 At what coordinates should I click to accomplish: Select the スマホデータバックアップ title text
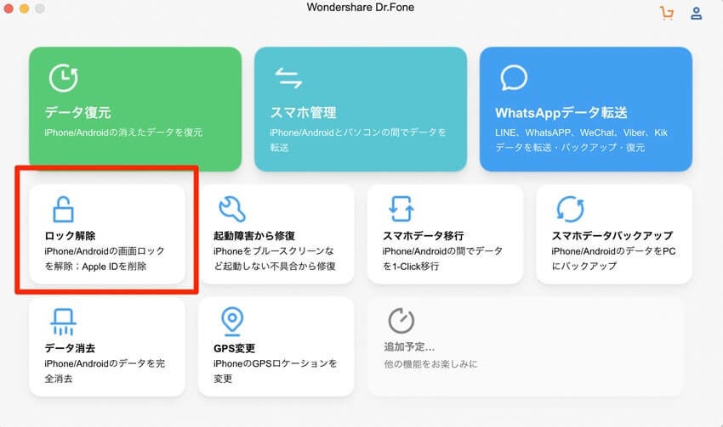(x=612, y=236)
